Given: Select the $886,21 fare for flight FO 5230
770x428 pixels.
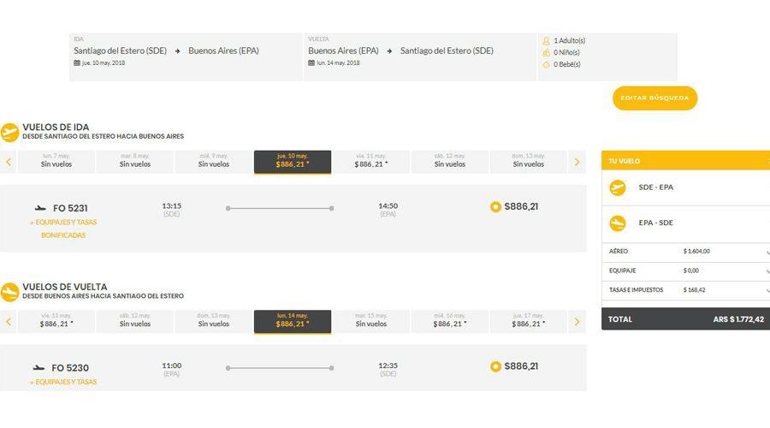Looking at the screenshot, I should click(495, 366).
